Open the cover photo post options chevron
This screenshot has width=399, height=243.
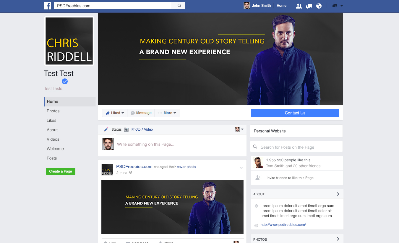click(241, 168)
